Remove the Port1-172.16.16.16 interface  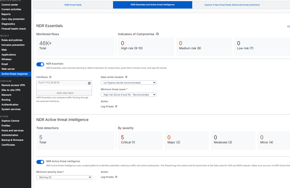89,83
